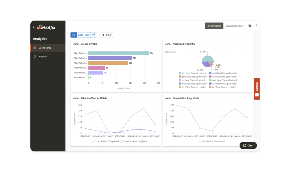
Task: Open the Dashboards section
Action: click(48, 48)
